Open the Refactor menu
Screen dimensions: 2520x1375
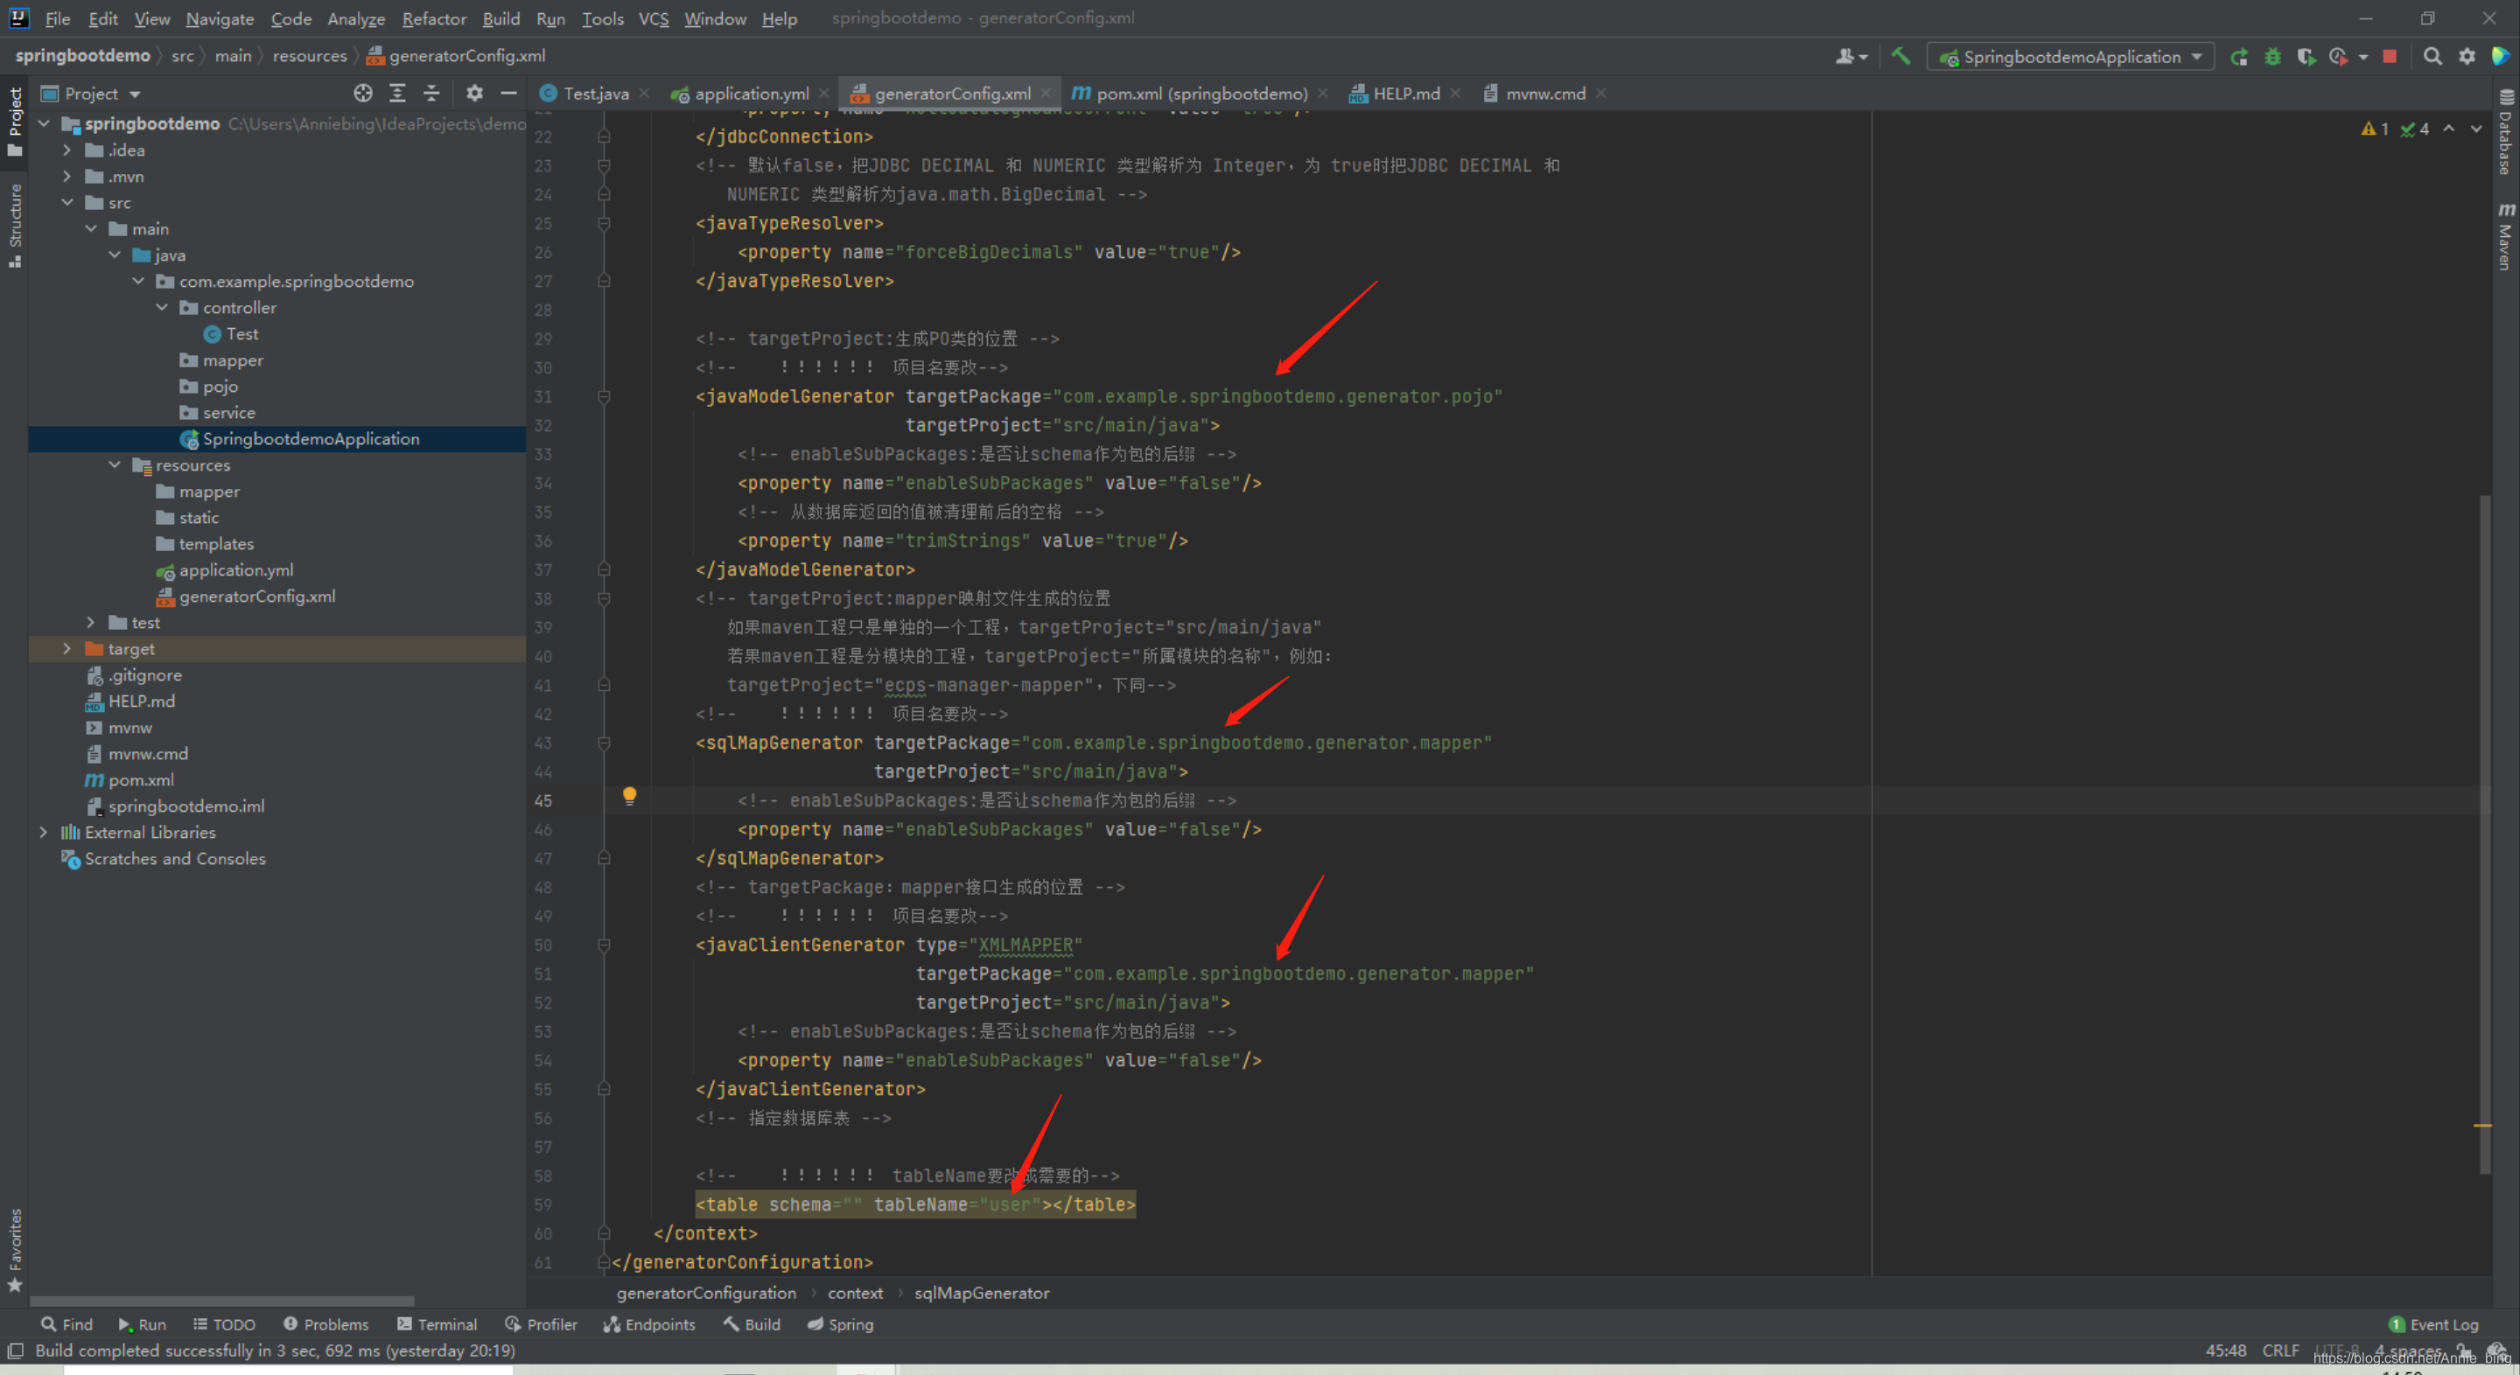(433, 18)
